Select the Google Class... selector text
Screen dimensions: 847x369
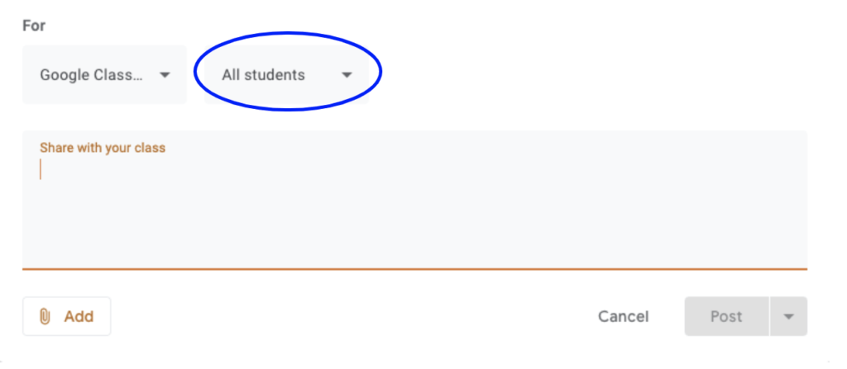(91, 75)
